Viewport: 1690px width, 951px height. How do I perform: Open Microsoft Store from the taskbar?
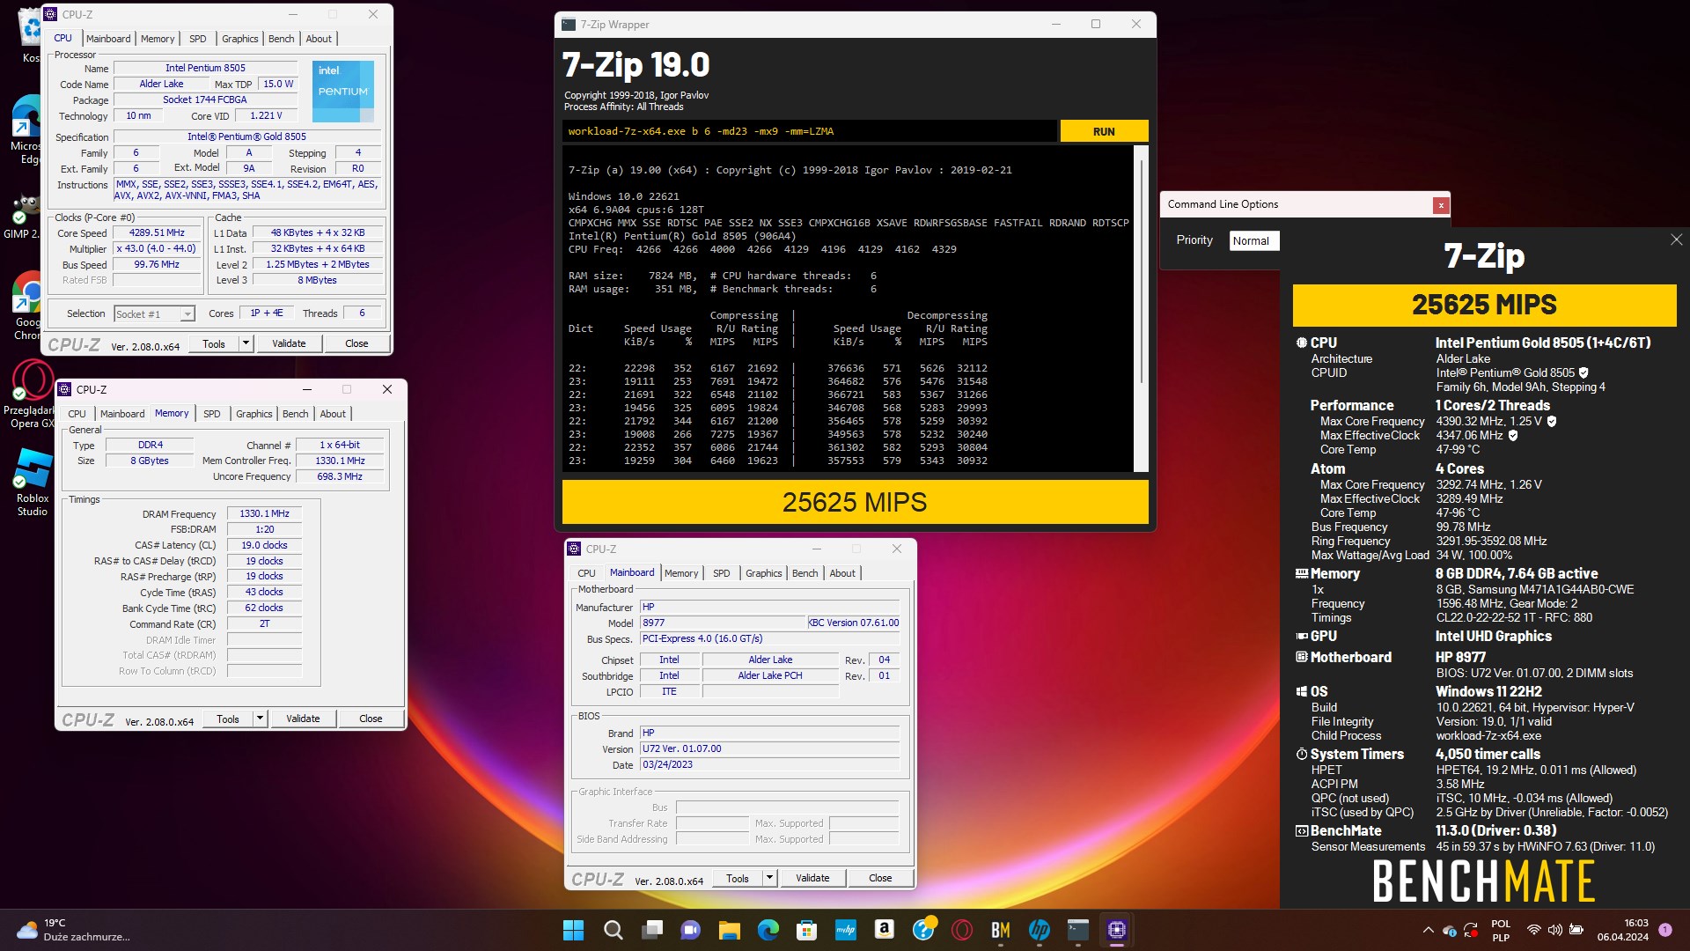[x=806, y=930]
